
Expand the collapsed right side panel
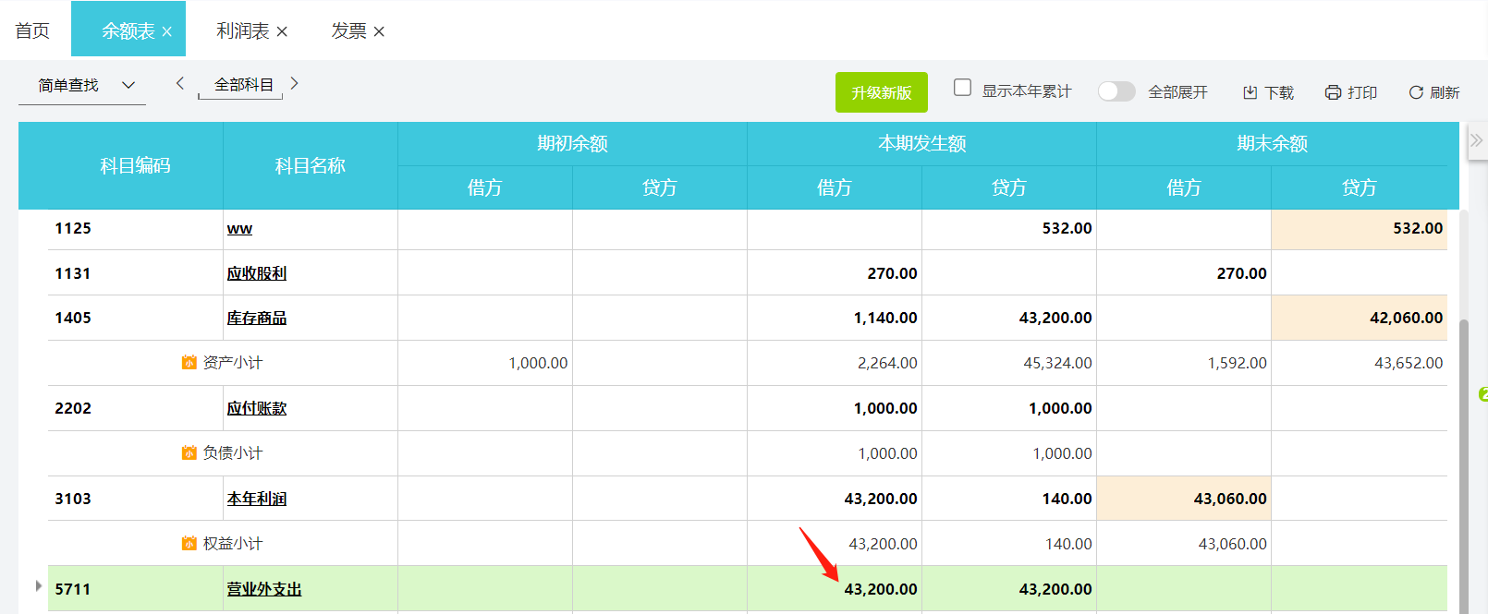[1476, 140]
